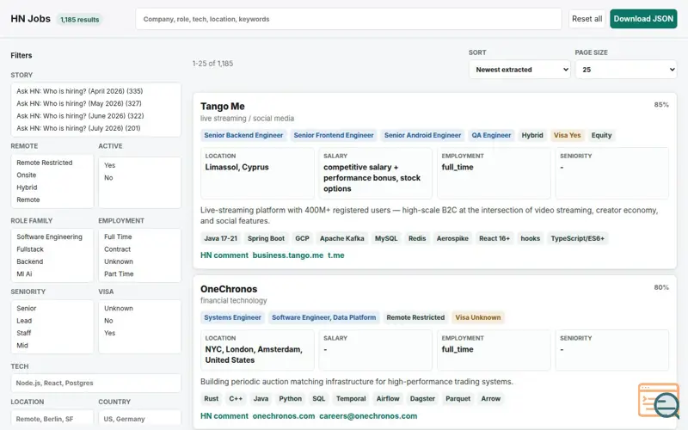Viewport: 688px width, 430px height.
Task: Click the Visa Yes tag on Tango Me
Action: [x=567, y=135]
